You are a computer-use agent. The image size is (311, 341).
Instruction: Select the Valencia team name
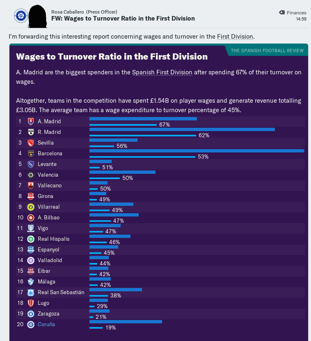(x=48, y=175)
